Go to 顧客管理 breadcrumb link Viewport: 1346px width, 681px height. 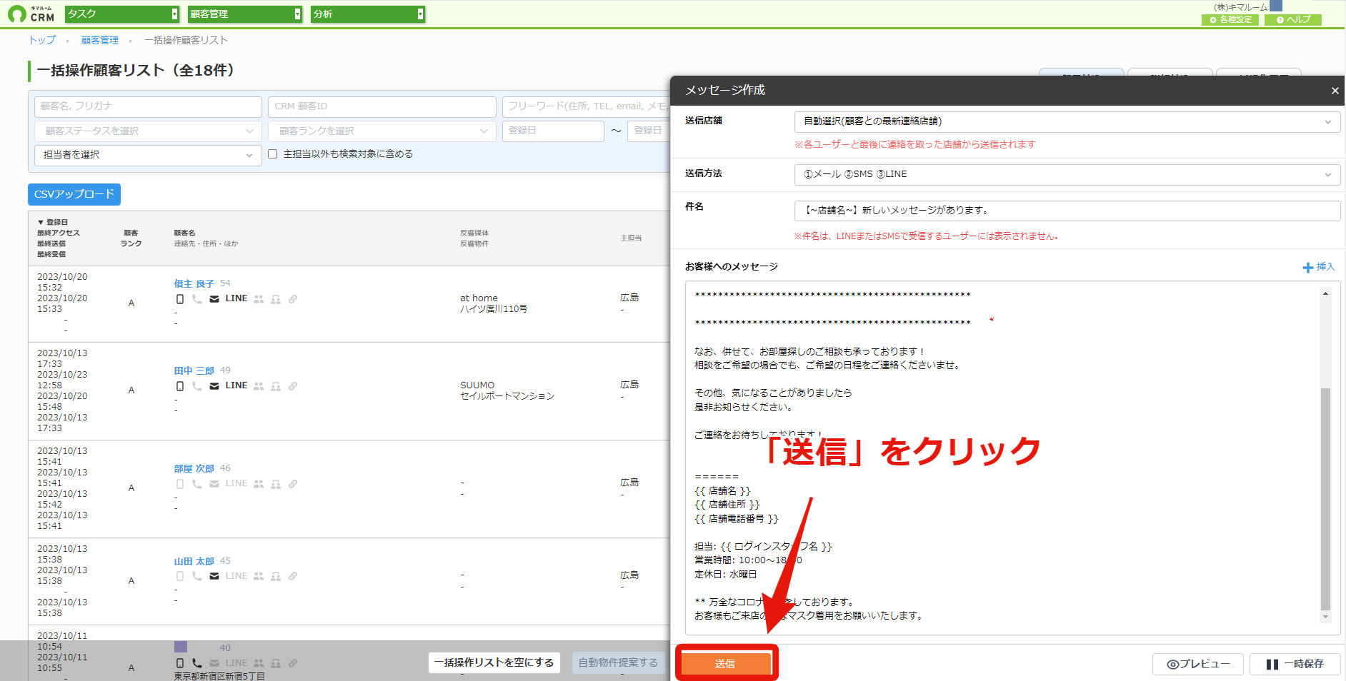(x=100, y=40)
